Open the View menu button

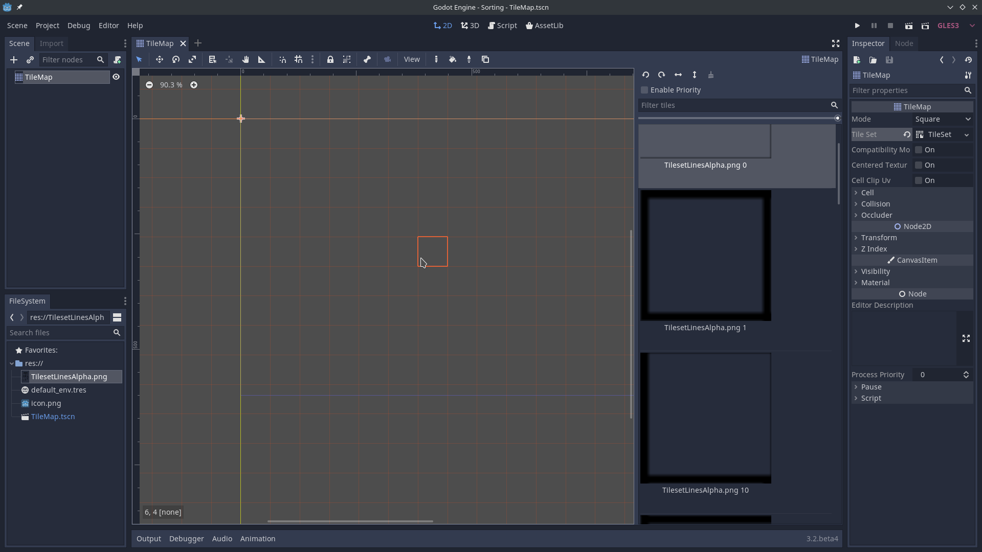[x=412, y=59]
